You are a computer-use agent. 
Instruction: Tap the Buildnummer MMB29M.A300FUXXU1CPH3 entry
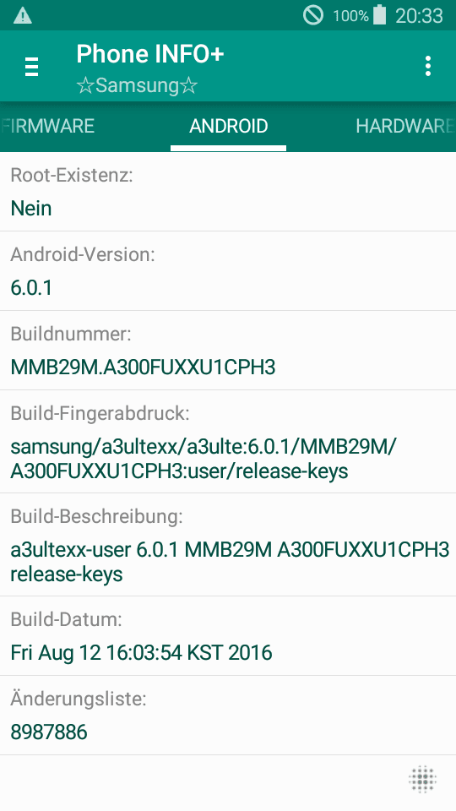pos(228,351)
